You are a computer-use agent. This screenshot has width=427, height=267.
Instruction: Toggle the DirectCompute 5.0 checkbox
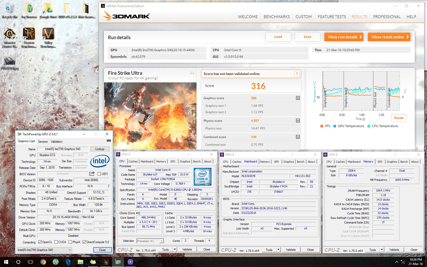point(84,242)
